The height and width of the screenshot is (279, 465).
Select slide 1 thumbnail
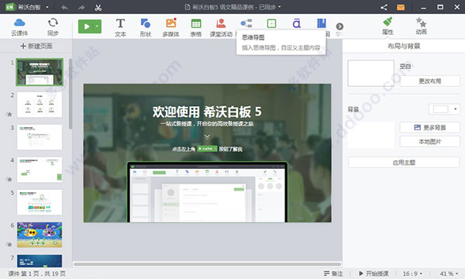40,72
